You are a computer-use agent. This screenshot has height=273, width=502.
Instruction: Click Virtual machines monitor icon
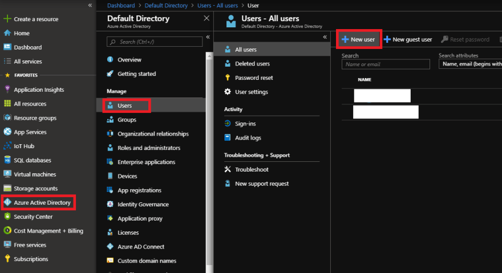7,174
